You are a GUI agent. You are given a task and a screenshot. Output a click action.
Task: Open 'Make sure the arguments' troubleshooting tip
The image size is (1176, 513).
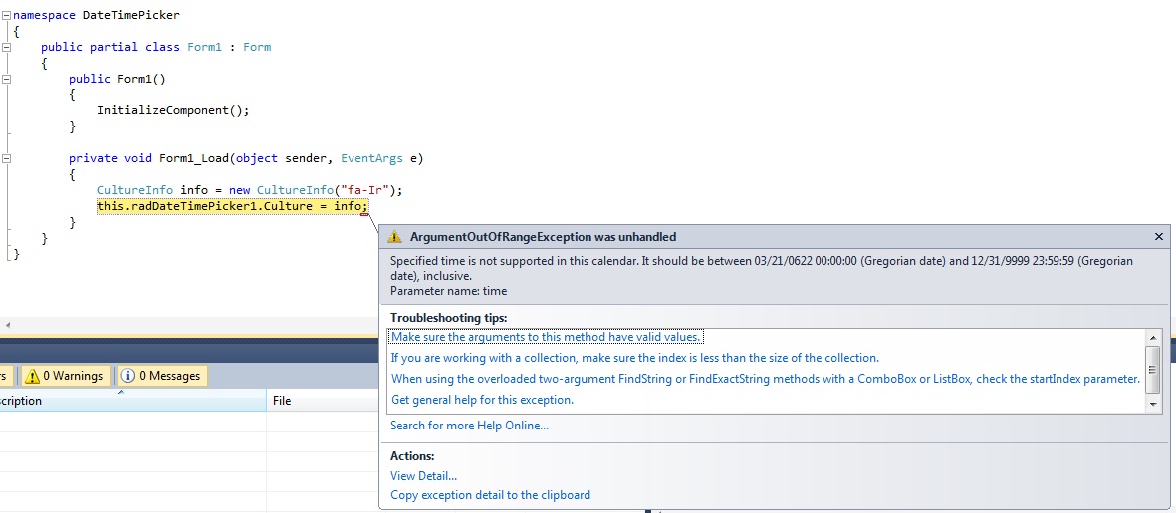[546, 337]
